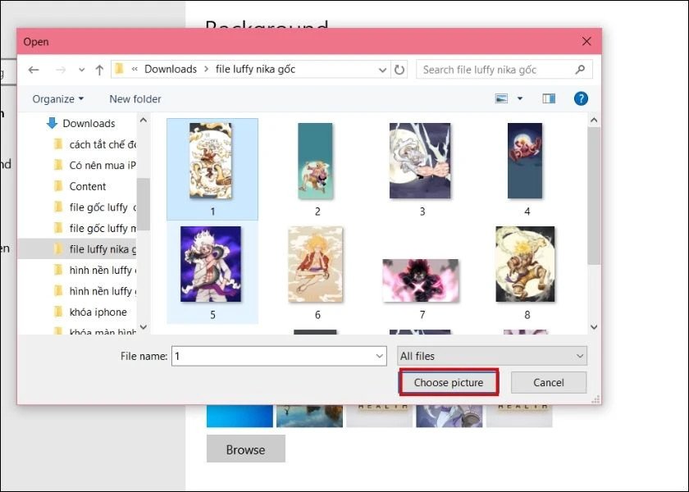The height and width of the screenshot is (492, 689).
Task: Open the Organize dropdown menu
Action: coord(57,98)
